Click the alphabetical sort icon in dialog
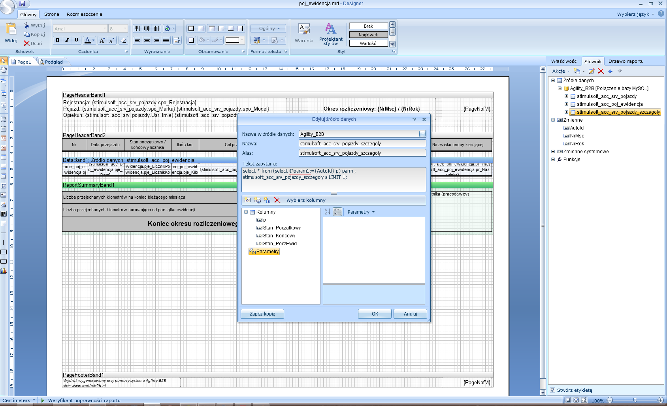The image size is (667, 406). (x=327, y=212)
